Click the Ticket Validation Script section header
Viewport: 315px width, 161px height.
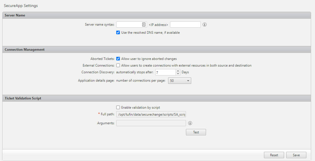(23, 98)
